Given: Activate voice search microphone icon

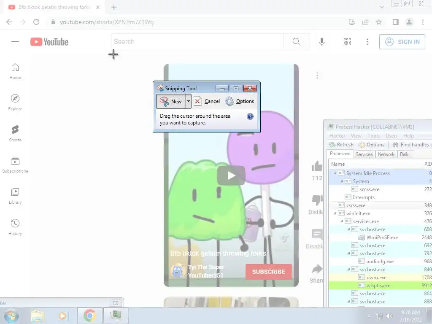Looking at the screenshot, I should coord(321,42).
